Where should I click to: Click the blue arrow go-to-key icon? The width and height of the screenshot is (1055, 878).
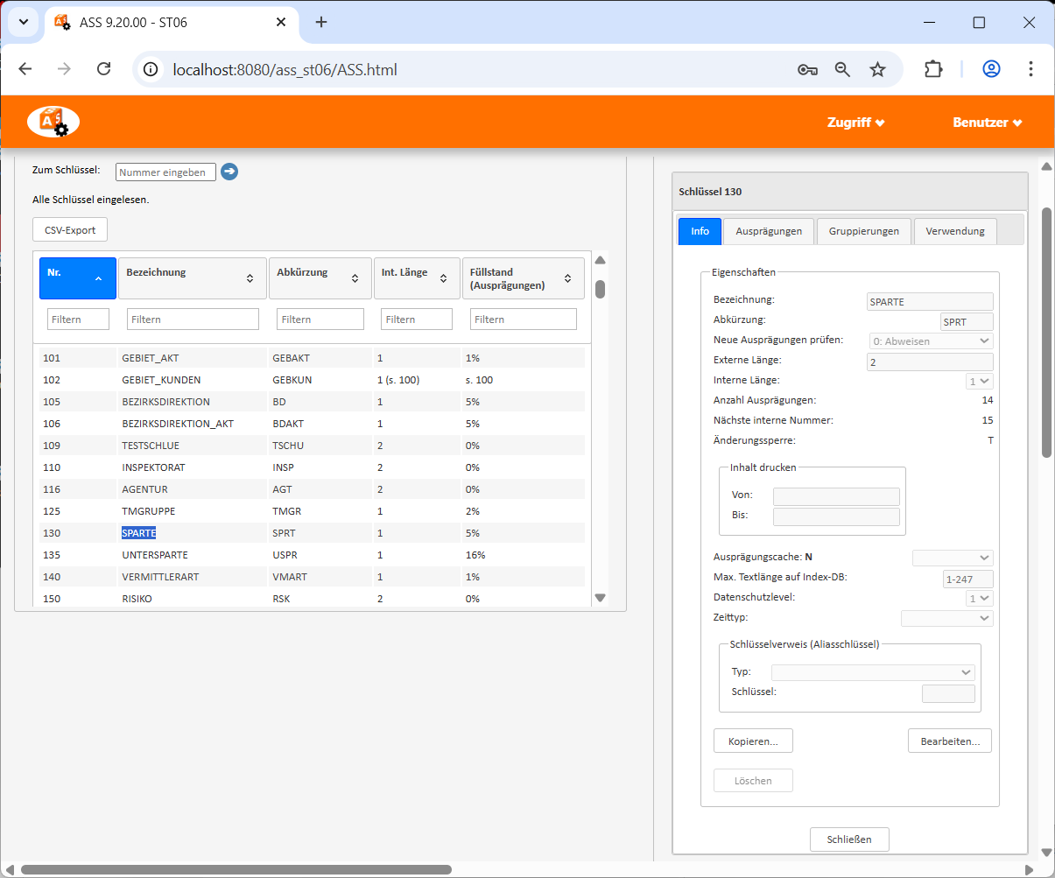click(229, 172)
